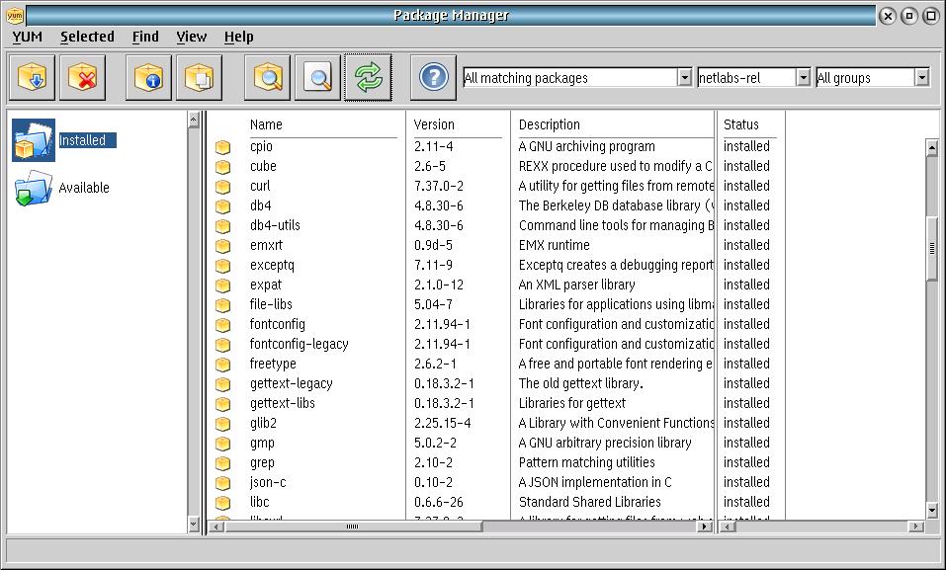The width and height of the screenshot is (946, 570).
Task: Click the stacked boxes toolbar icon
Action: coord(199,77)
